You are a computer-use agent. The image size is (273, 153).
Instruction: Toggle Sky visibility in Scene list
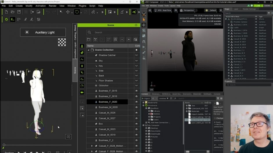(136, 61)
